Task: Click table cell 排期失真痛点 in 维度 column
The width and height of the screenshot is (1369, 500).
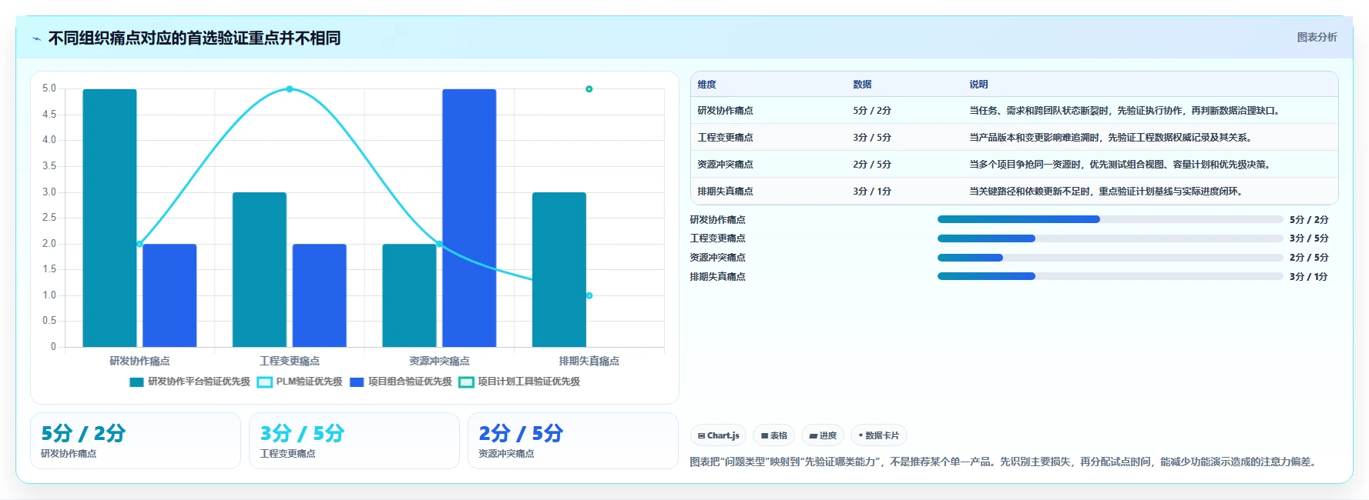Action: 725,192
